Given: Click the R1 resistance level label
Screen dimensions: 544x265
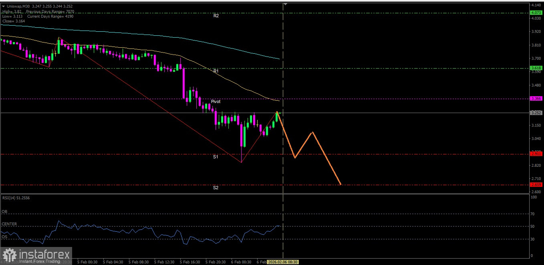Looking at the screenshot, I should click(x=216, y=71).
